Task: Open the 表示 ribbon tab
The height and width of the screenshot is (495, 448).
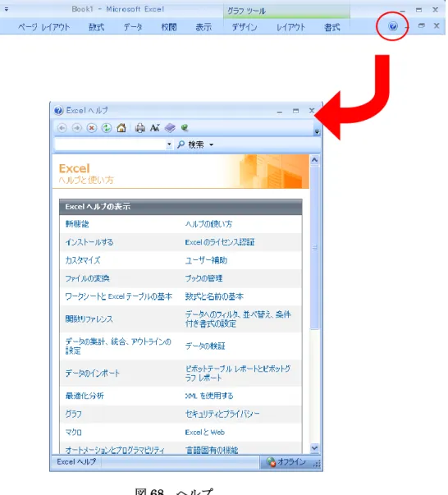Action: 203,27
